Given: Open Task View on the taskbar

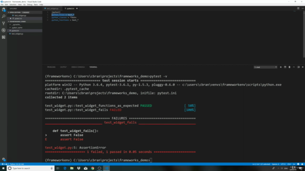Looking at the screenshot, I should 58,168.
